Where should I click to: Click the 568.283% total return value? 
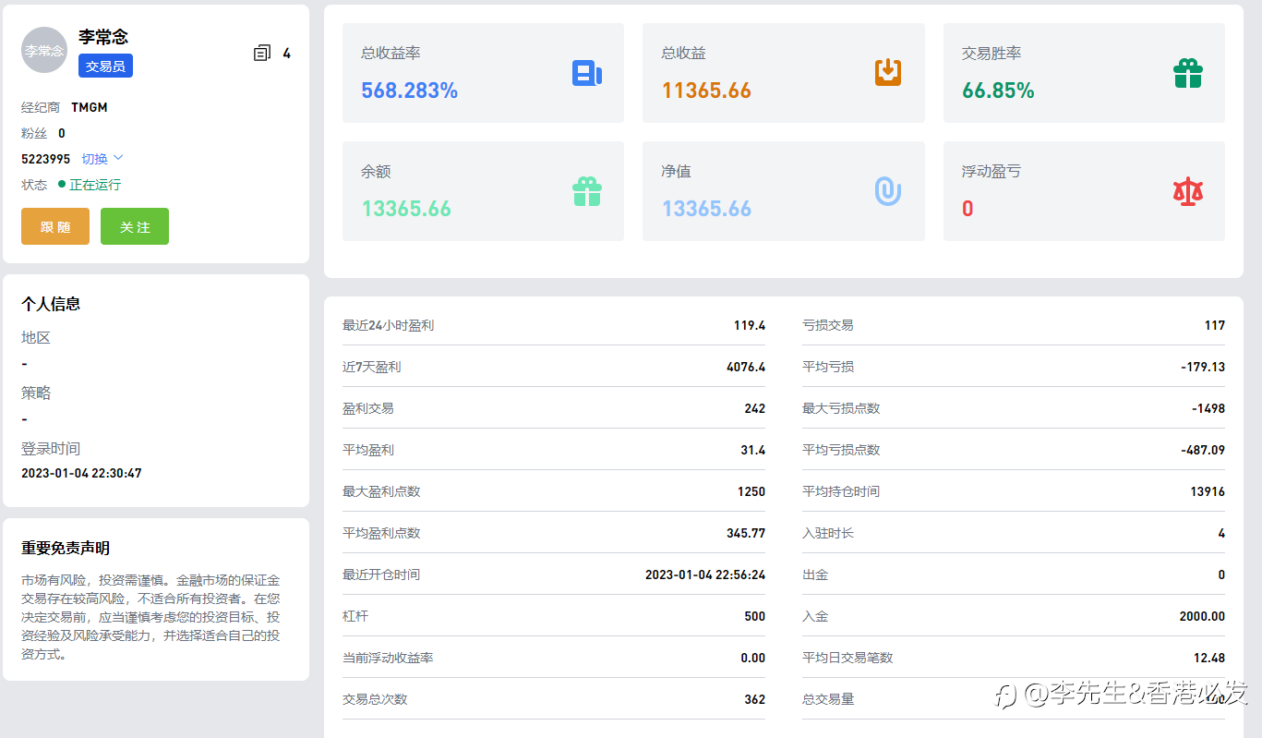tap(409, 91)
